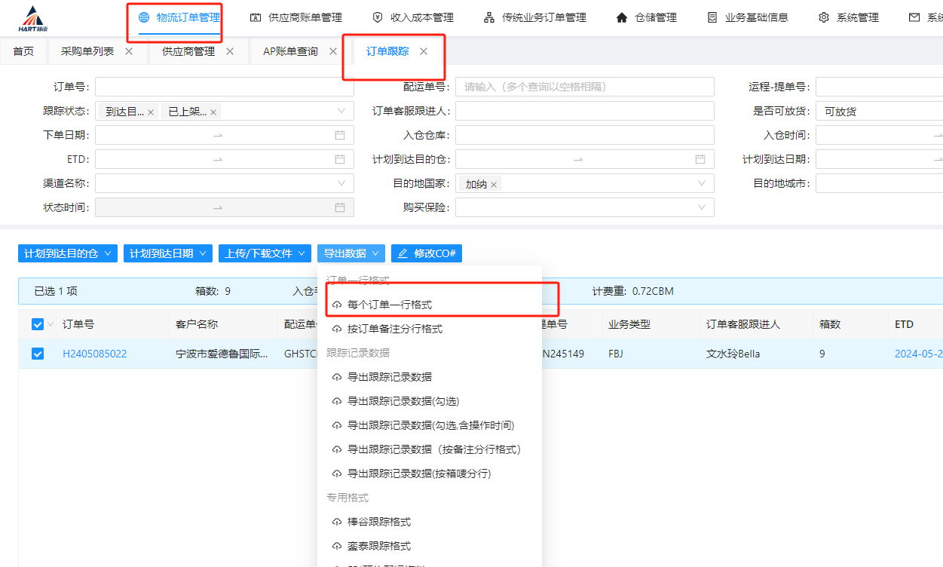Click the 修改CO# edit button
This screenshot has width=943, height=567.
426,253
